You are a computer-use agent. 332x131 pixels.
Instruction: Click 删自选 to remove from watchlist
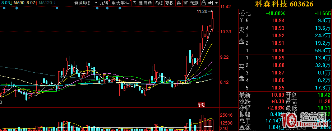(145, 3)
